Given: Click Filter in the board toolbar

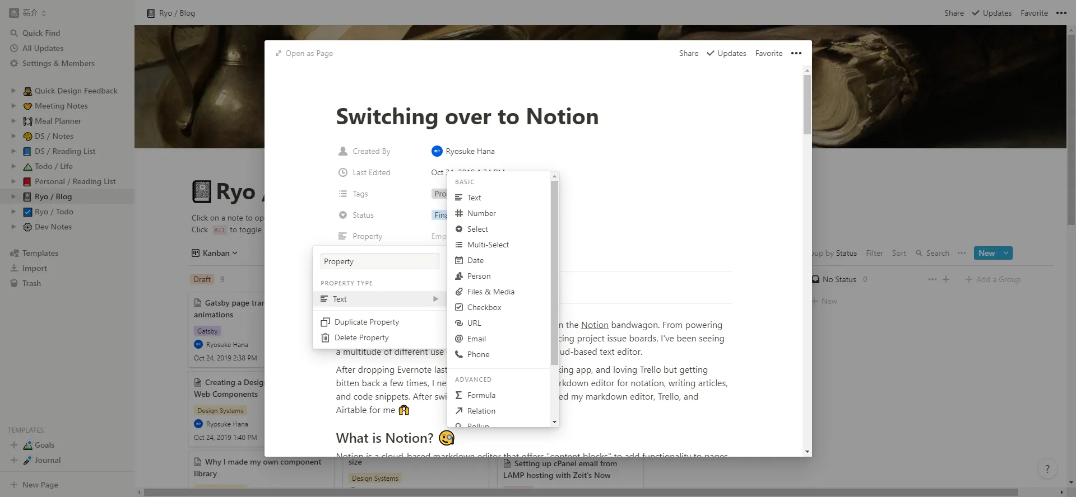Looking at the screenshot, I should point(874,253).
